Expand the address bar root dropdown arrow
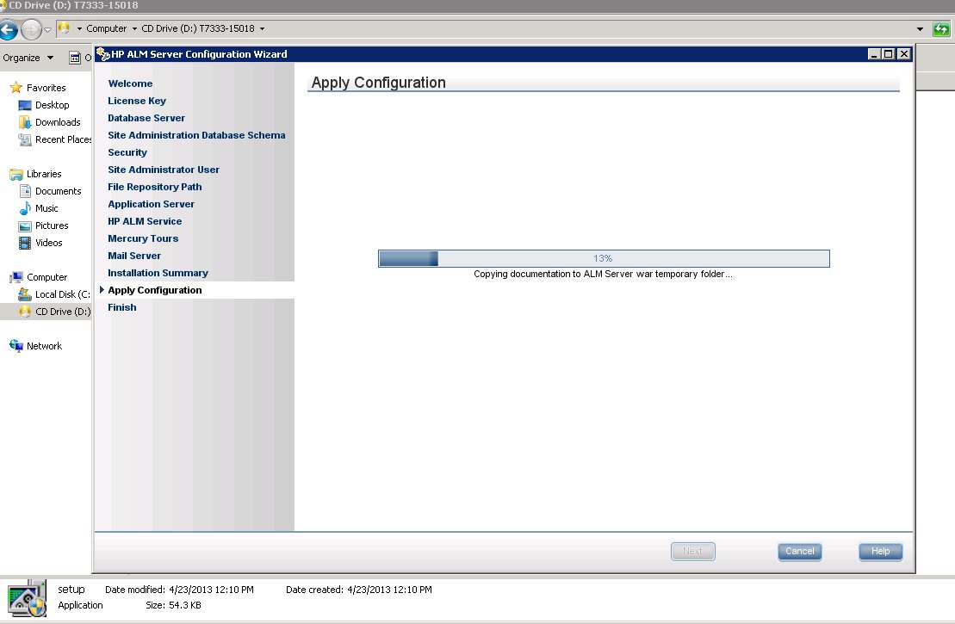The image size is (955, 624). (x=79, y=28)
